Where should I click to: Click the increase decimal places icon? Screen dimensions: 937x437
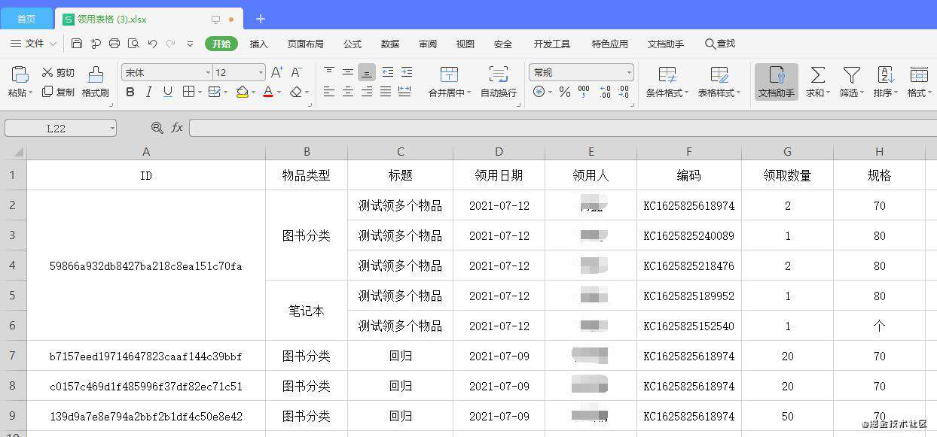pos(605,92)
